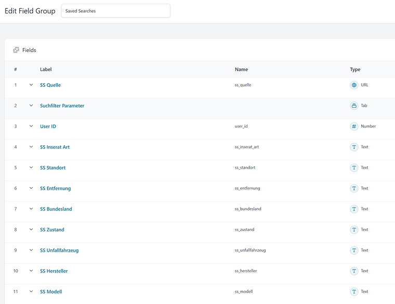
Task: Expand the SS Bundesland field row
Action: [31, 209]
